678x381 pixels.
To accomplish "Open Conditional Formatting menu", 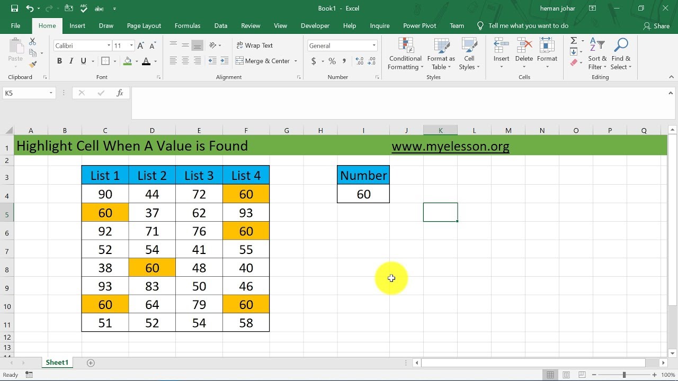I will pos(405,54).
